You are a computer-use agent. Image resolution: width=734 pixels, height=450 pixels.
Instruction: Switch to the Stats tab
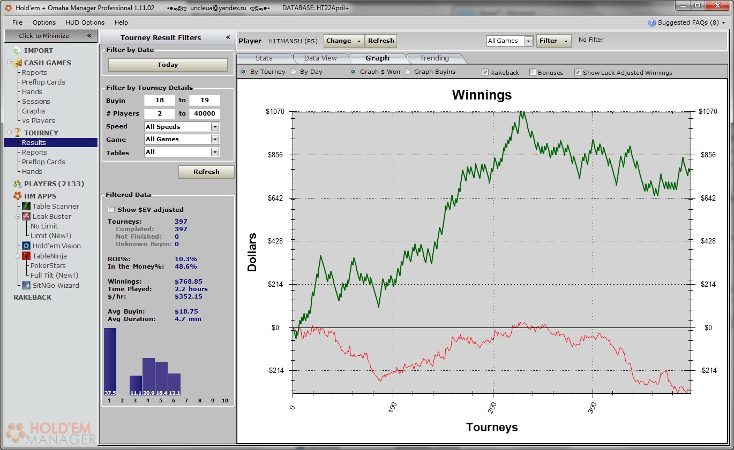(264, 58)
